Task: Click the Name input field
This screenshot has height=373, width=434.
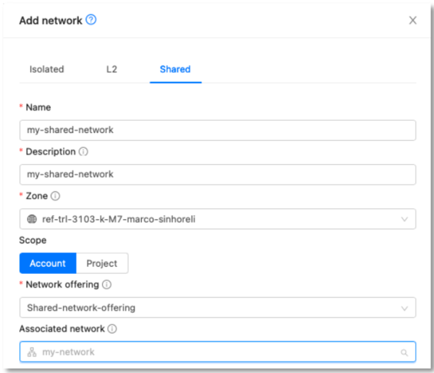Action: 217,130
